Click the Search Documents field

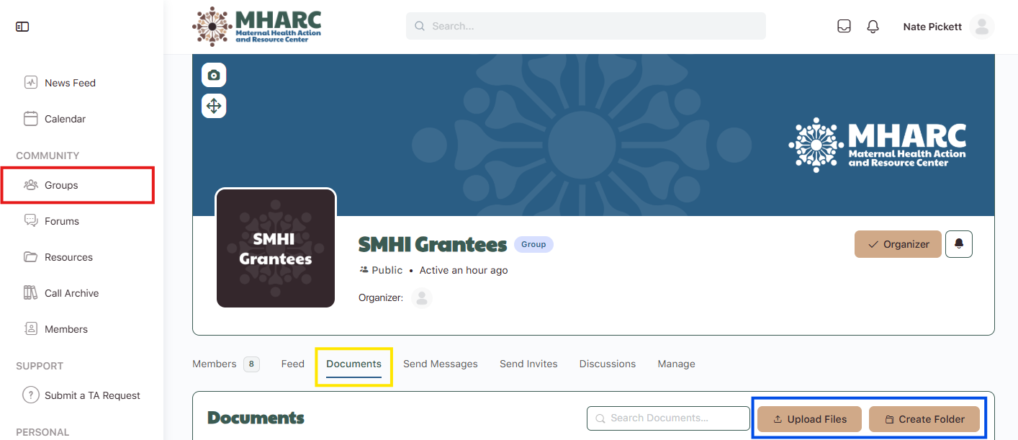(x=668, y=418)
